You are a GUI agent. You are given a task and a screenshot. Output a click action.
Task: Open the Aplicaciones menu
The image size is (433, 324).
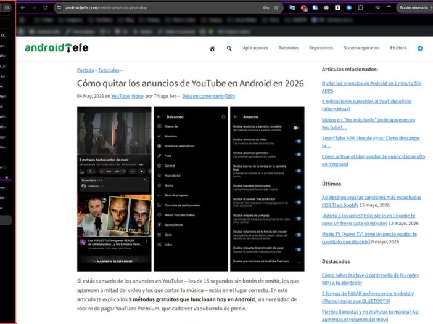click(x=255, y=48)
